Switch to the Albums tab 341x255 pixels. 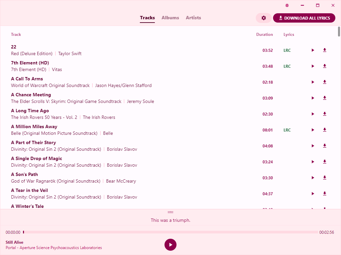pos(170,18)
